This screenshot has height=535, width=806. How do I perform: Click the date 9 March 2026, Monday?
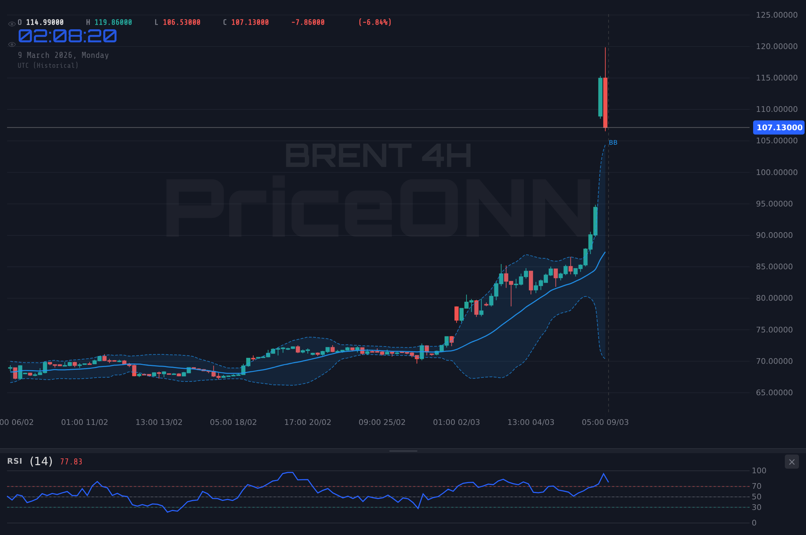[63, 55]
